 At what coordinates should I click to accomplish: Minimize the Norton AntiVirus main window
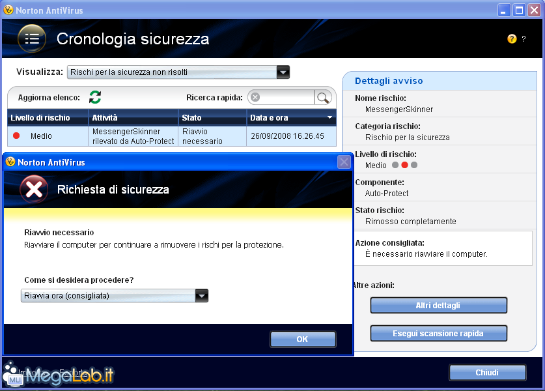503,10
